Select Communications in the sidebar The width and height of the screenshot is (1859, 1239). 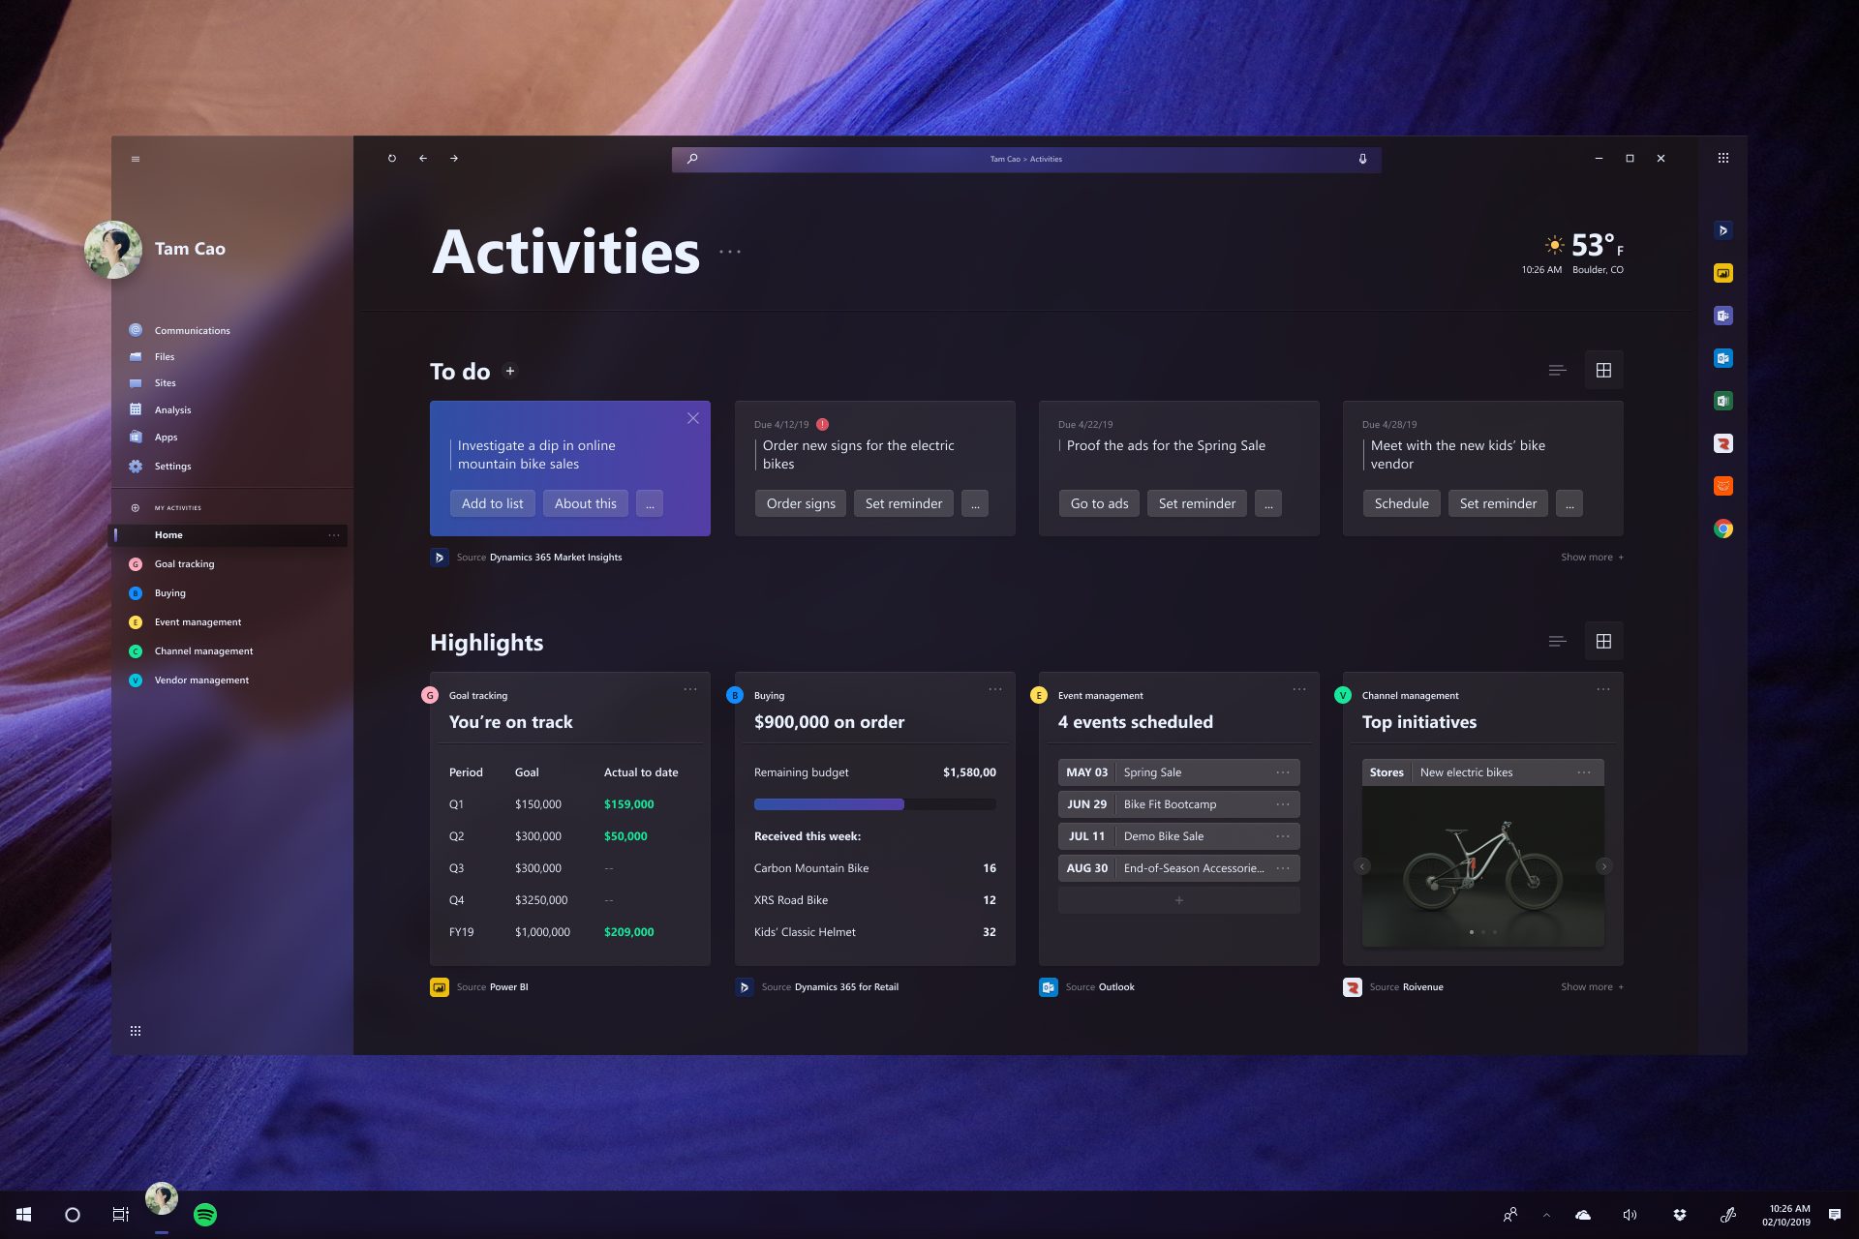(193, 331)
